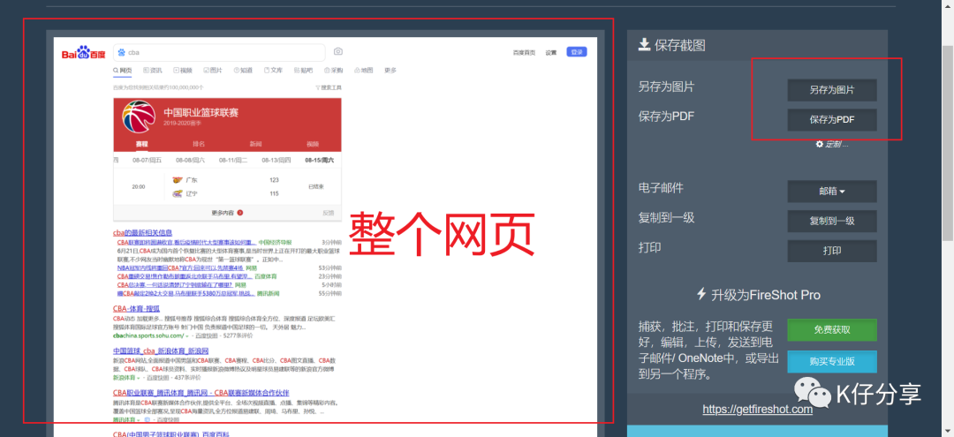Click the 保存为PDF button
This screenshot has width=954, height=437.
pos(832,120)
